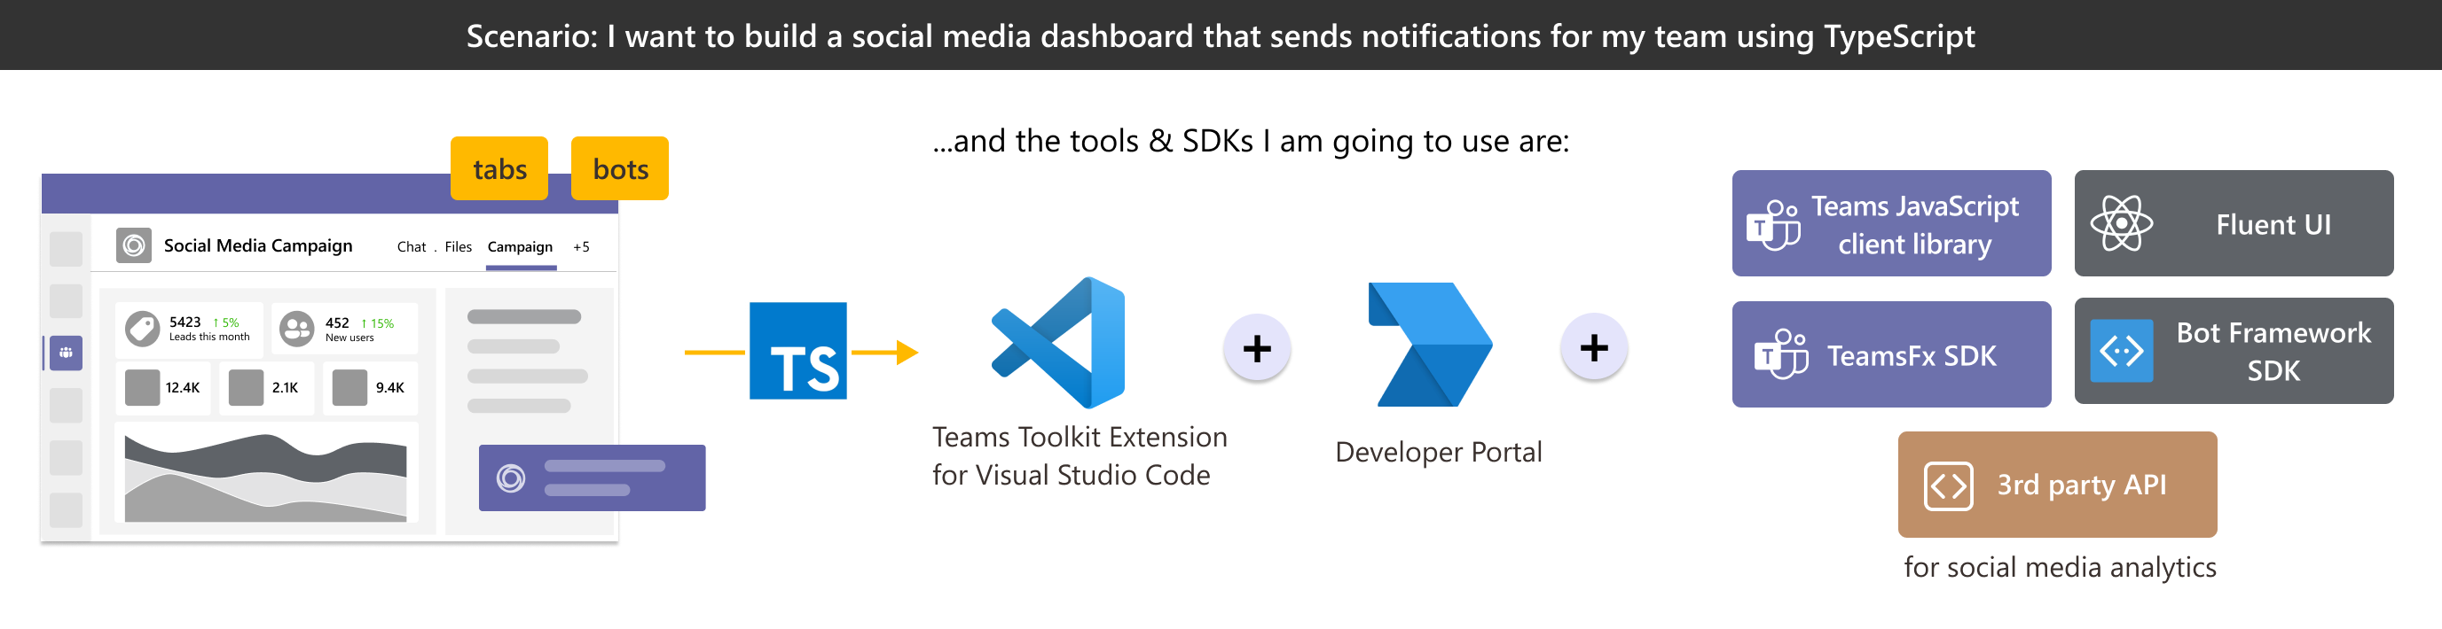
Task: Click the 9.4K value
Action: 389,388
